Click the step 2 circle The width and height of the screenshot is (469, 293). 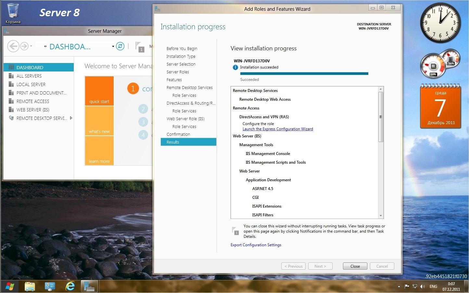pyautogui.click(x=143, y=109)
